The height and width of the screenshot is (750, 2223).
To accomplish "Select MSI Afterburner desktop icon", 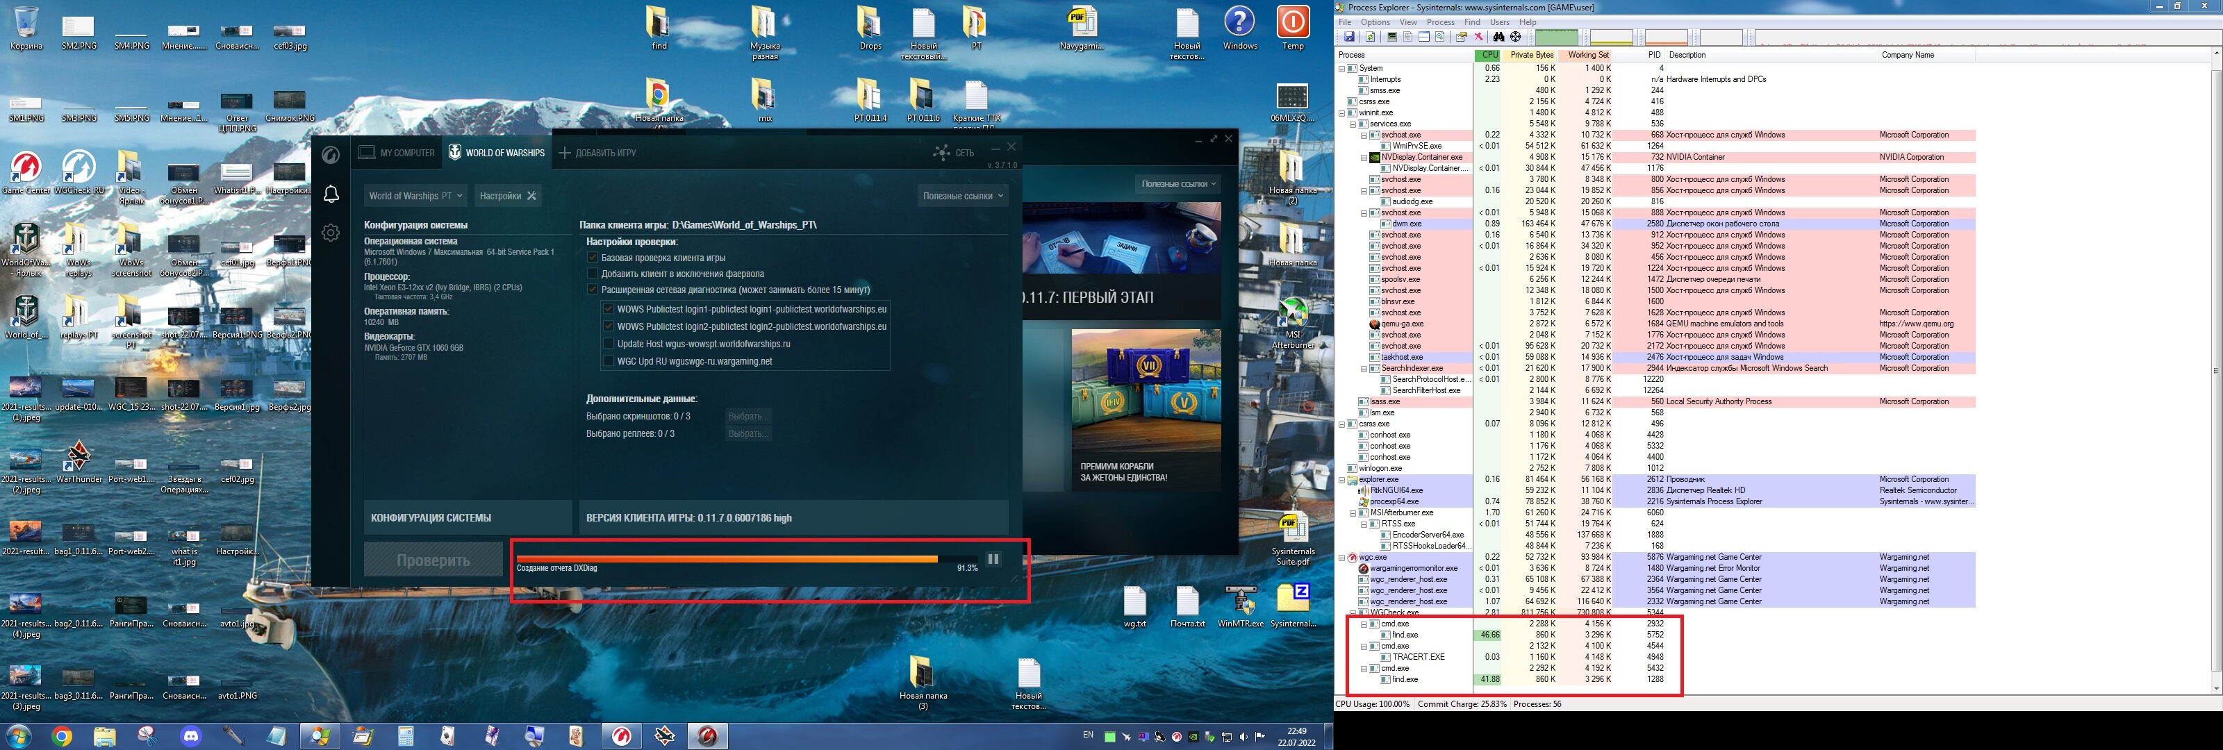I will [1293, 324].
